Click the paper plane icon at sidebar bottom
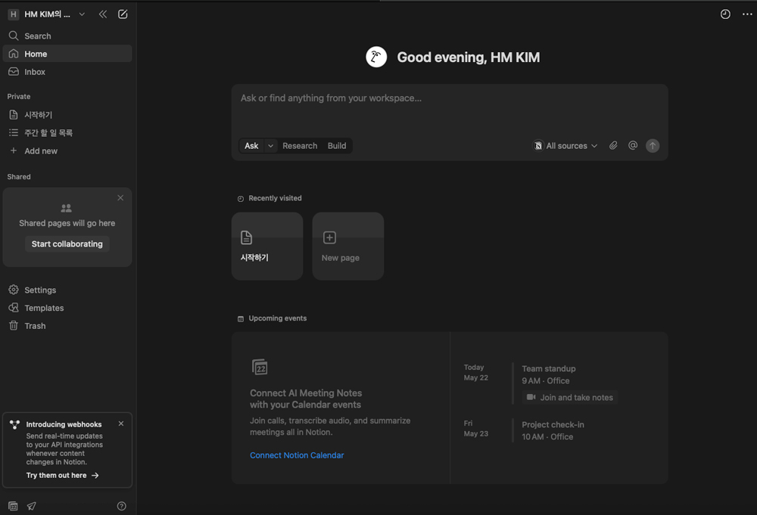Image resolution: width=757 pixels, height=515 pixels. [x=31, y=506]
